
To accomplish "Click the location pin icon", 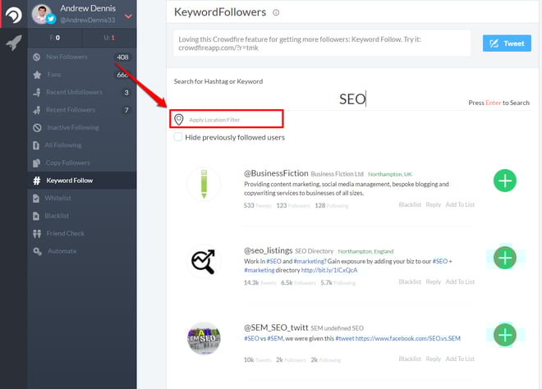I will 179,120.
